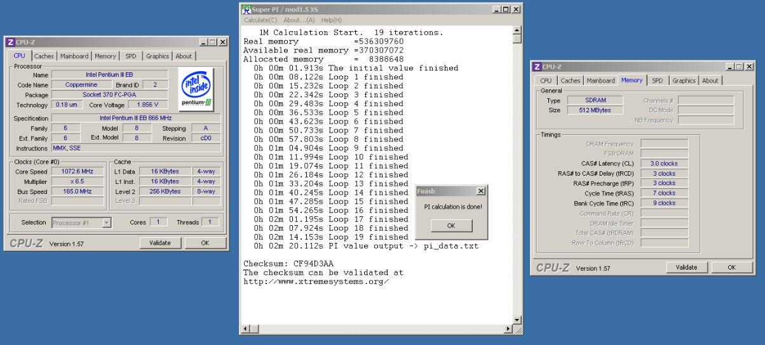This screenshot has height=345, width=765.
Task: Click the Multiplier value x 6.5
Action: click(x=76, y=181)
